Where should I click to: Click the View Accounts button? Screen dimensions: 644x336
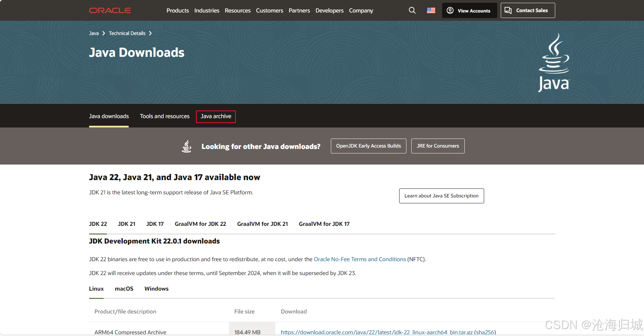(470, 10)
